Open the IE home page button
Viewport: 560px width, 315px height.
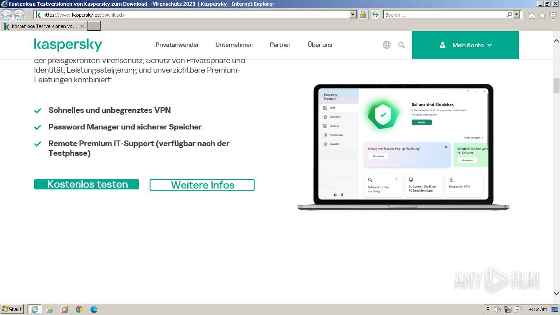click(531, 15)
